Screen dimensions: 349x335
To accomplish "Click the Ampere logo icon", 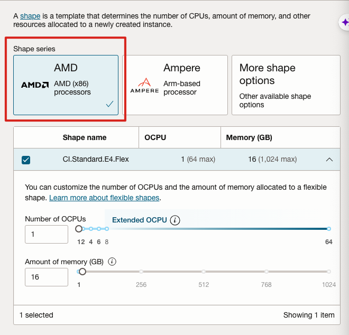I will 144,85.
